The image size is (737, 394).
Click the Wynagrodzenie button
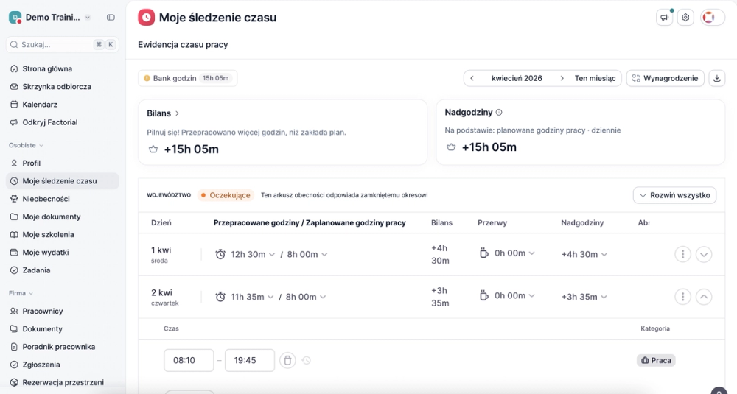(x=665, y=78)
